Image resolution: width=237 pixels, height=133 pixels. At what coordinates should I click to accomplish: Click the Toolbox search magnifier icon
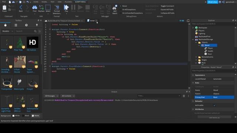[35, 31]
